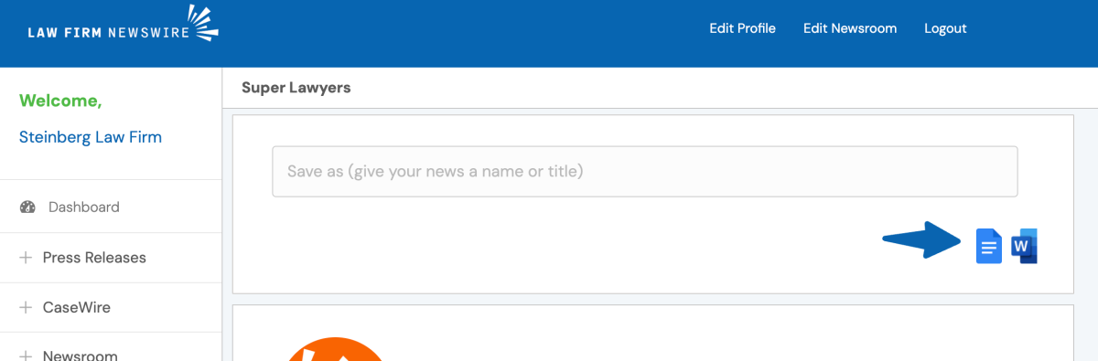
Task: Open Edit Newsroom in the header
Action: click(x=850, y=28)
